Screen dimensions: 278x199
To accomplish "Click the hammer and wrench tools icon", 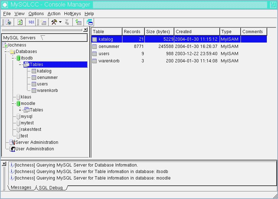I will [x=54, y=22].
